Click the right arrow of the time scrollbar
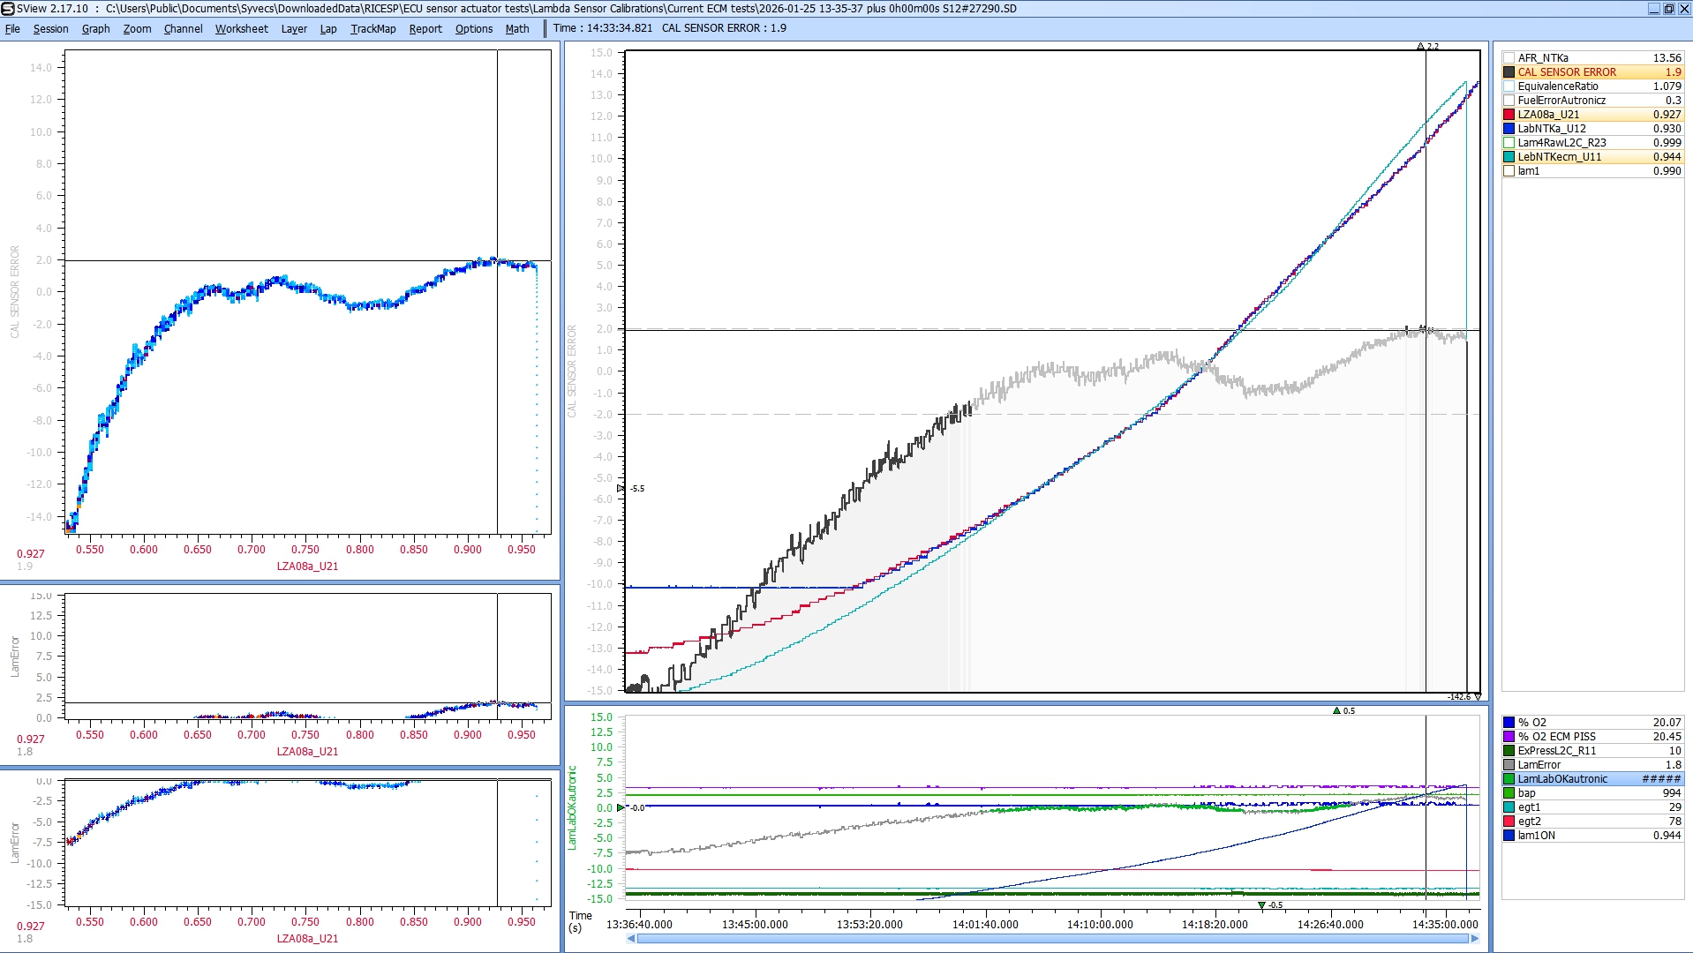This screenshot has width=1693, height=953. [x=1474, y=939]
